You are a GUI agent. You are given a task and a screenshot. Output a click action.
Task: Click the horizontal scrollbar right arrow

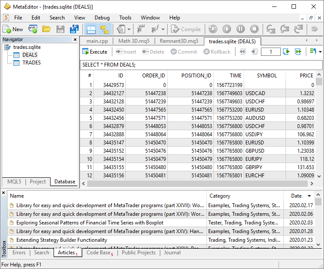point(312,183)
